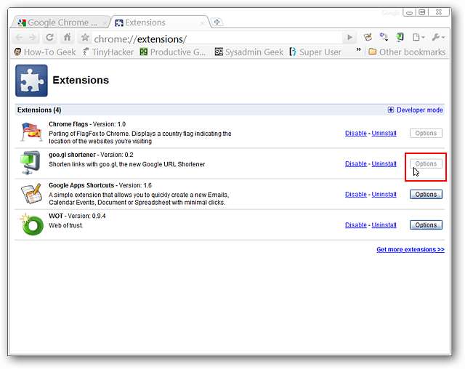Viewport: 465px width, 369px height.
Task: Open the Other bookmarks folder
Action: [406, 52]
